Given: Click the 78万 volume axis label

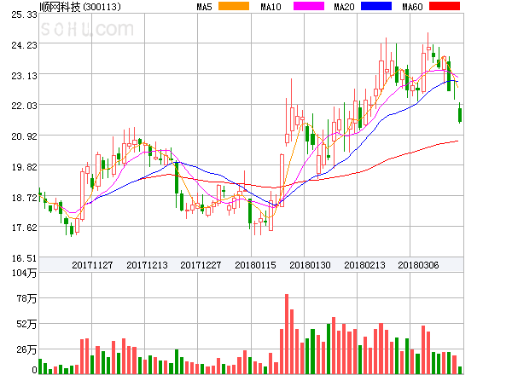Looking at the screenshot, I should point(26,298).
